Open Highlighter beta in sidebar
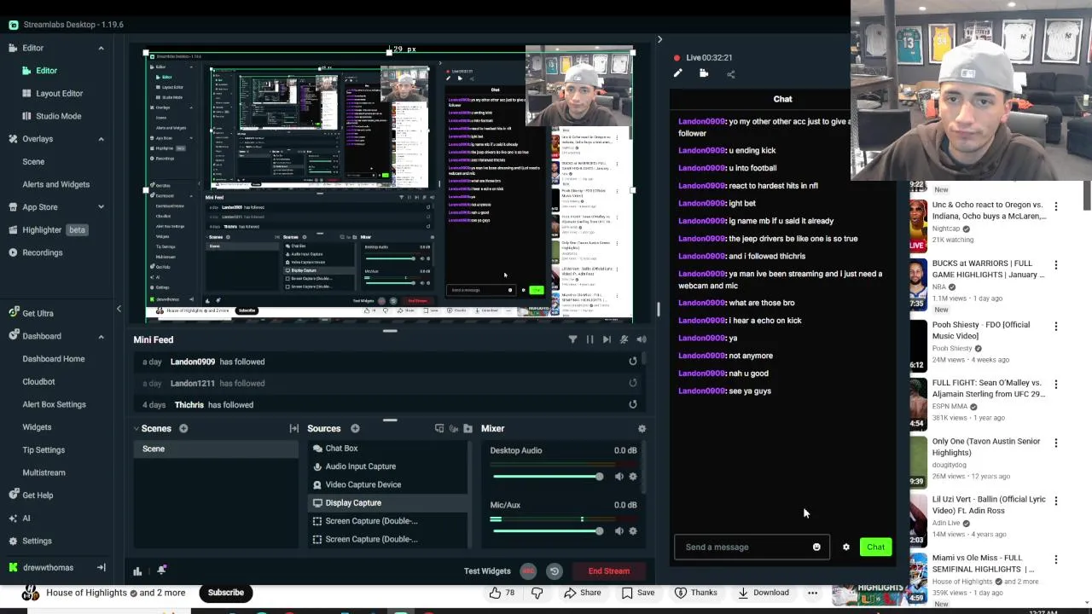The width and height of the screenshot is (1092, 614). (48, 230)
